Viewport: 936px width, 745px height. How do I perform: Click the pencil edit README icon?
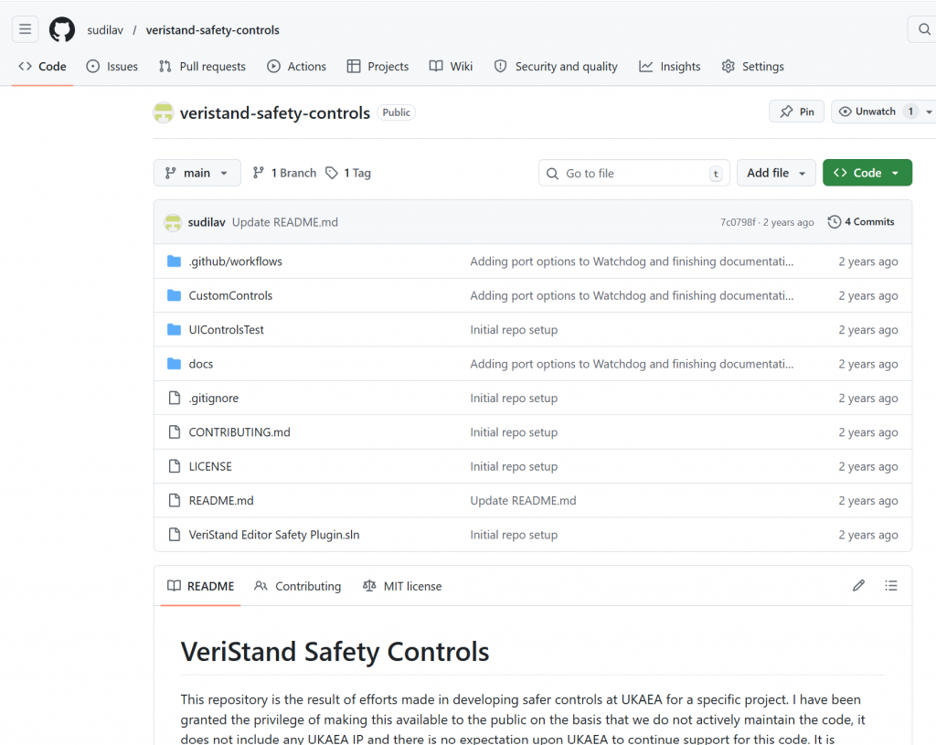coord(858,586)
